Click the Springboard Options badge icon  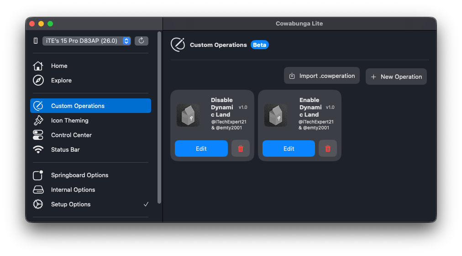[x=38, y=175]
